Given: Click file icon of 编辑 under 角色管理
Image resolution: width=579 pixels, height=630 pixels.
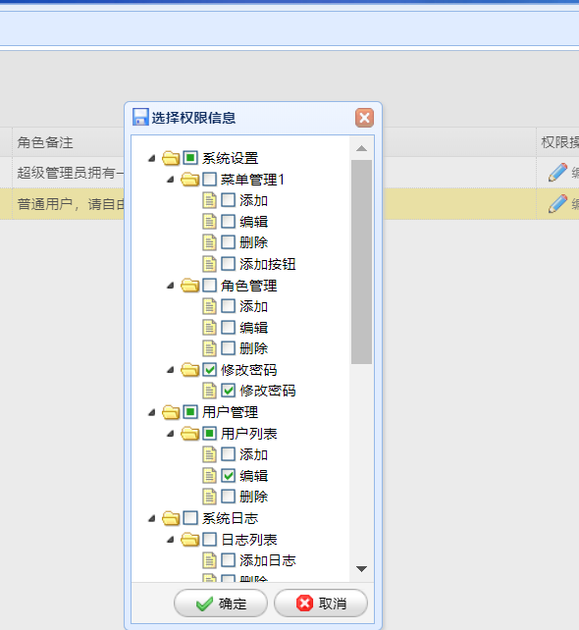Looking at the screenshot, I should click(209, 328).
